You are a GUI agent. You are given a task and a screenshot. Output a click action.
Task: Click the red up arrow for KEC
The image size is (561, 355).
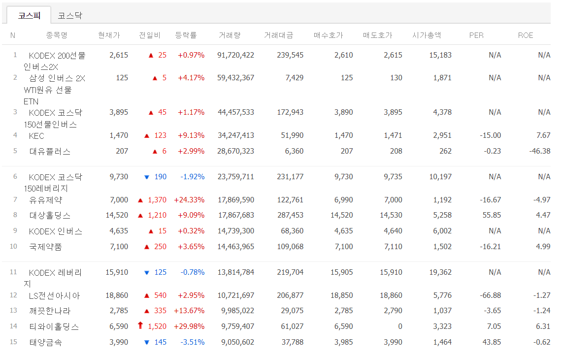147,136
